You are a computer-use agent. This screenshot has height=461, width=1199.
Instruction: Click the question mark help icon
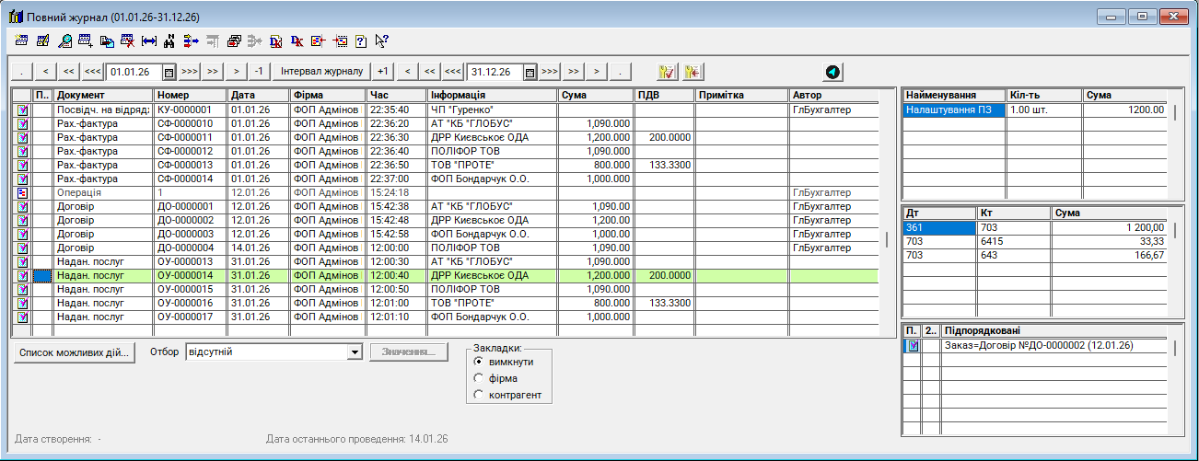pyautogui.click(x=361, y=40)
